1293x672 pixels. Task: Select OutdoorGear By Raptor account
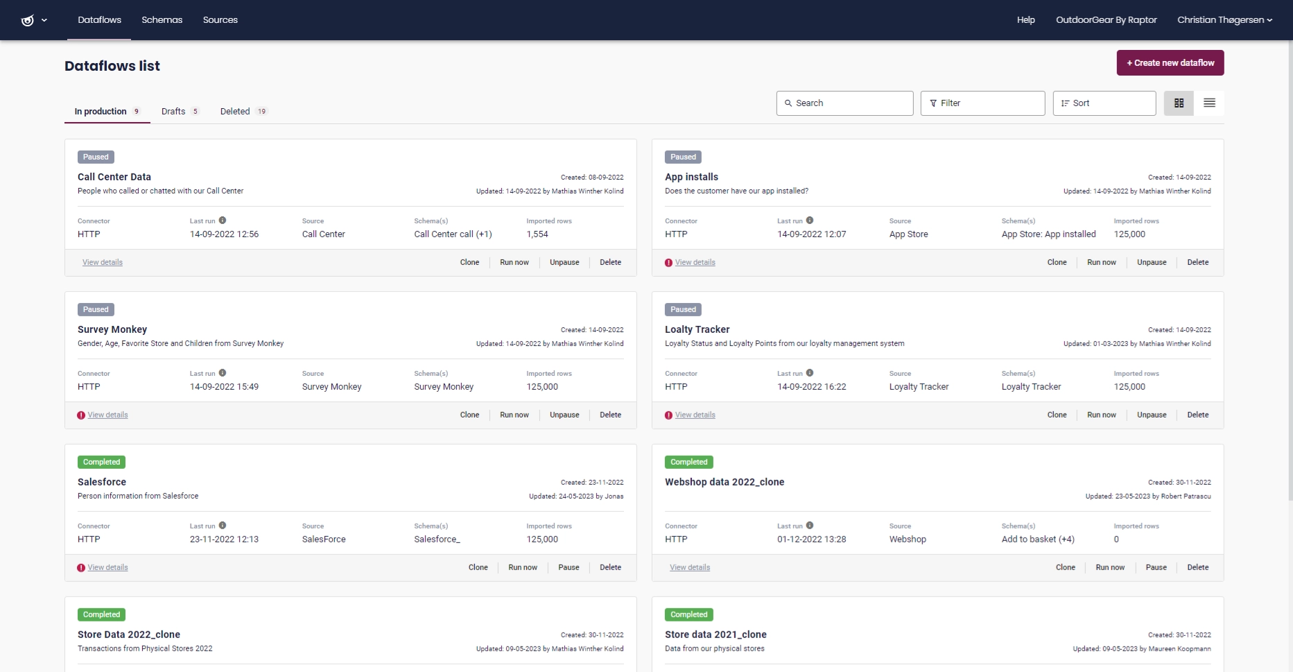pyautogui.click(x=1106, y=20)
